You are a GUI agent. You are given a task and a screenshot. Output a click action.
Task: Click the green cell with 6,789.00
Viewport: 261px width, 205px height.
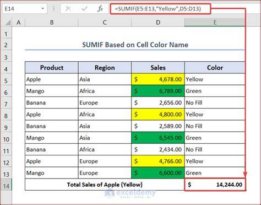tap(158, 91)
